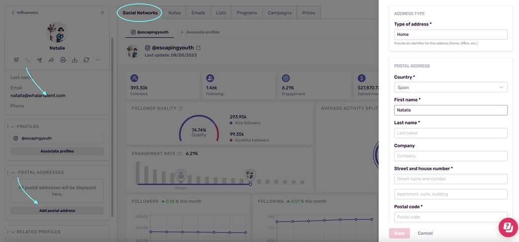Open the more options ellipsis menu
The image size is (519, 242).
click(98, 60)
